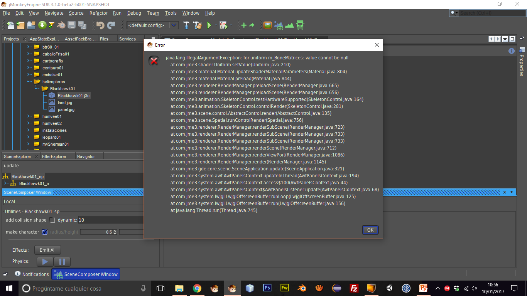
Task: Click the orange picture frame toolbar icon
Action: 268,25
